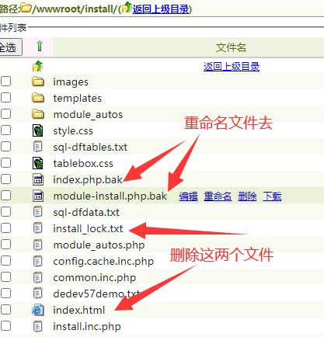
Task: Open the module_autos folder
Action: click(x=88, y=114)
